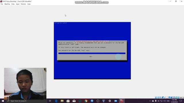Screen dimensions: 184x103
Task: Click the VM recording status icon
Action: (x=171, y=97)
